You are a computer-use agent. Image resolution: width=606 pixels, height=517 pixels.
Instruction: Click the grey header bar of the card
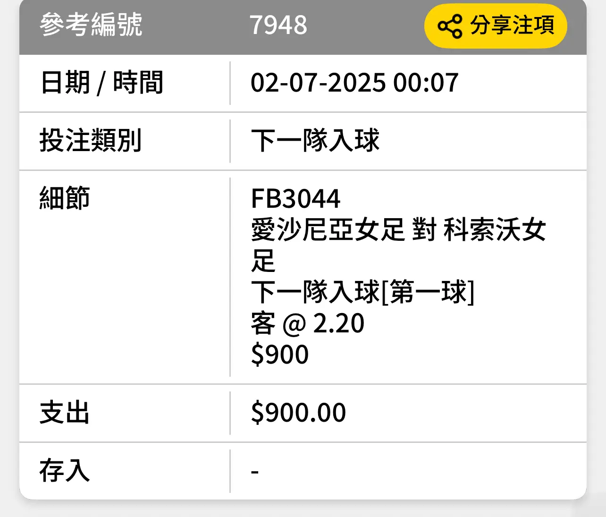303,27
